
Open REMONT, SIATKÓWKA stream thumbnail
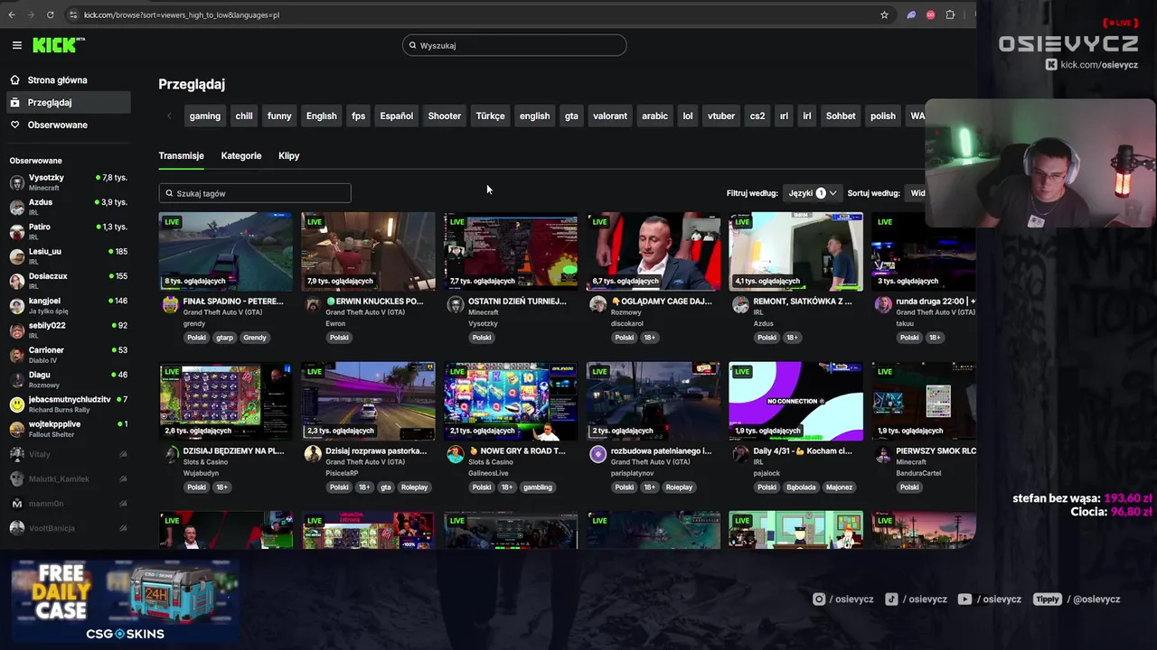(795, 251)
